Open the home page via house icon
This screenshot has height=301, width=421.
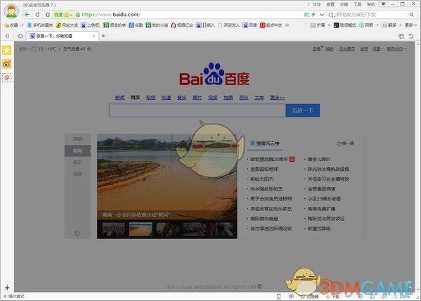pos(48,15)
